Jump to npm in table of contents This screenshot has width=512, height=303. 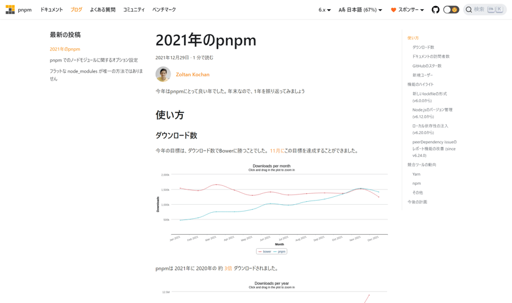(x=417, y=184)
